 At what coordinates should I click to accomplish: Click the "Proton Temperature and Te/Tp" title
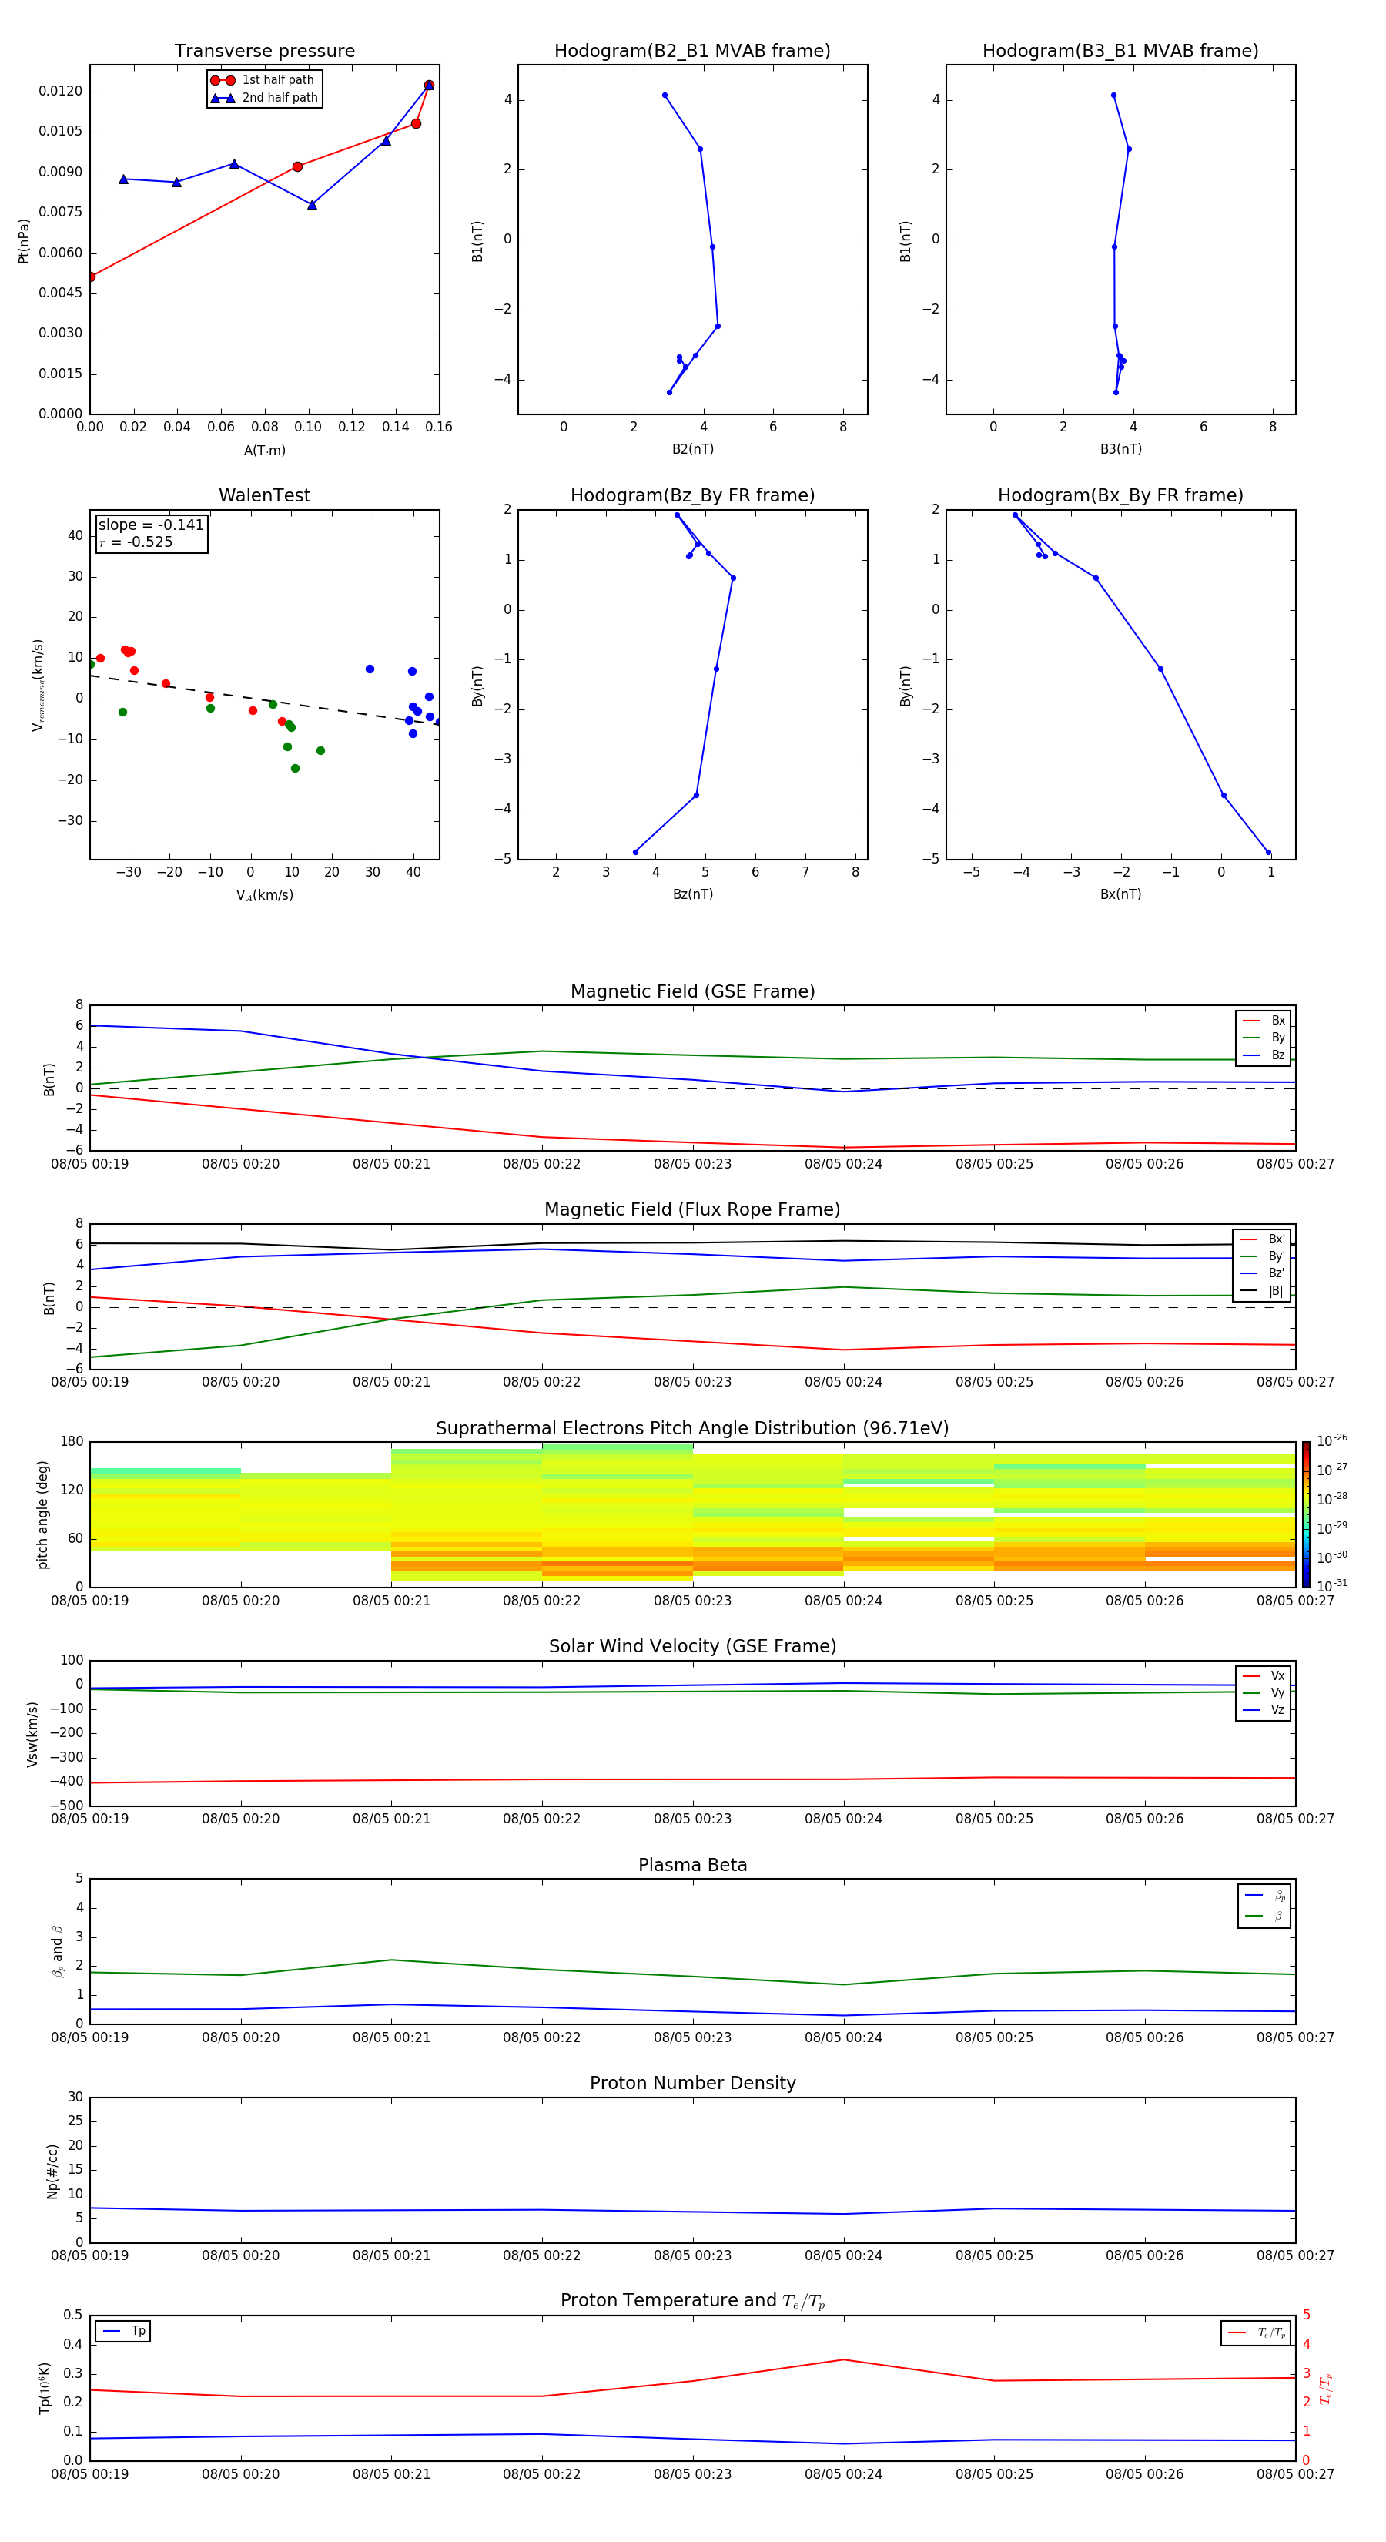692,2301
